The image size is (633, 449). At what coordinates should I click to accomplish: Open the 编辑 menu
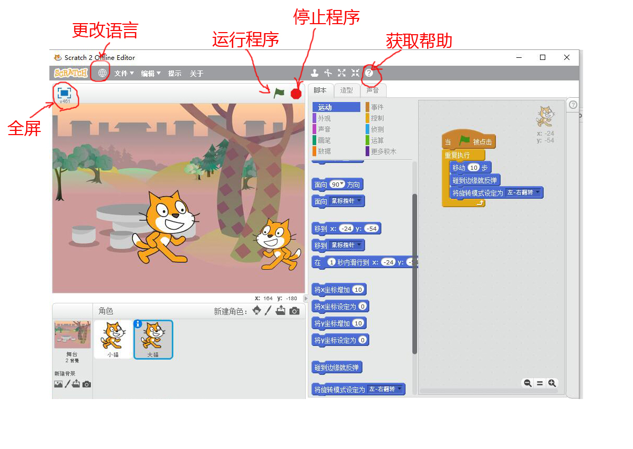[x=151, y=74]
